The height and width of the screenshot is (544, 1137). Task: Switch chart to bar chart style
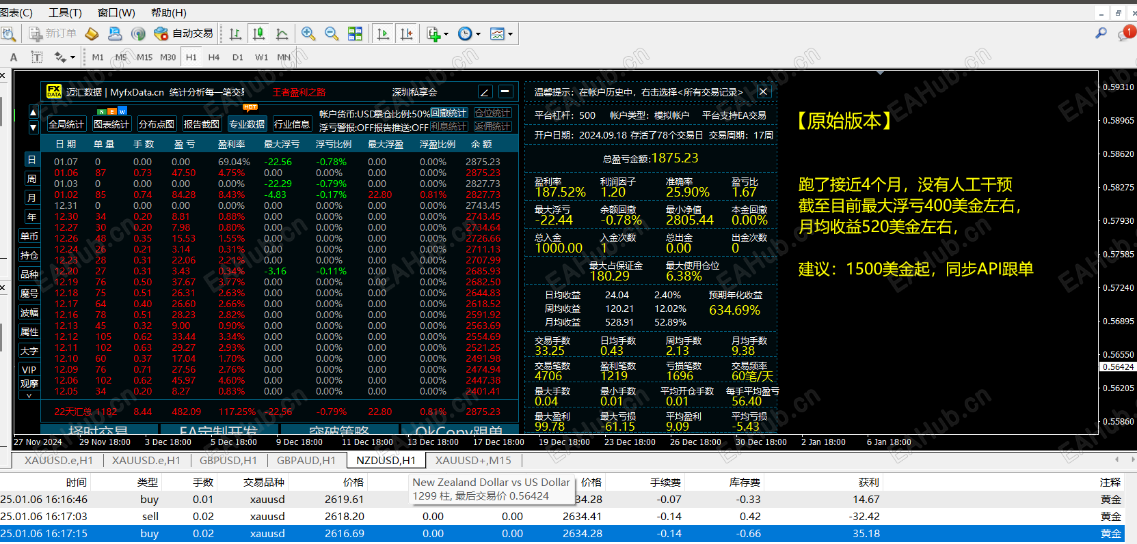coord(235,33)
